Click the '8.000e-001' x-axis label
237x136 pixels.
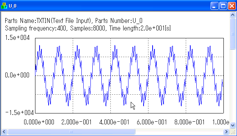tap(190, 122)
